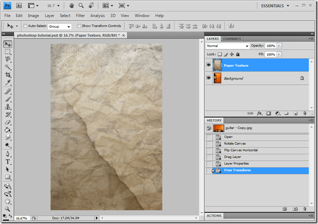Select the Dodge tool
Screen dimensions: 318x224
coord(8,145)
